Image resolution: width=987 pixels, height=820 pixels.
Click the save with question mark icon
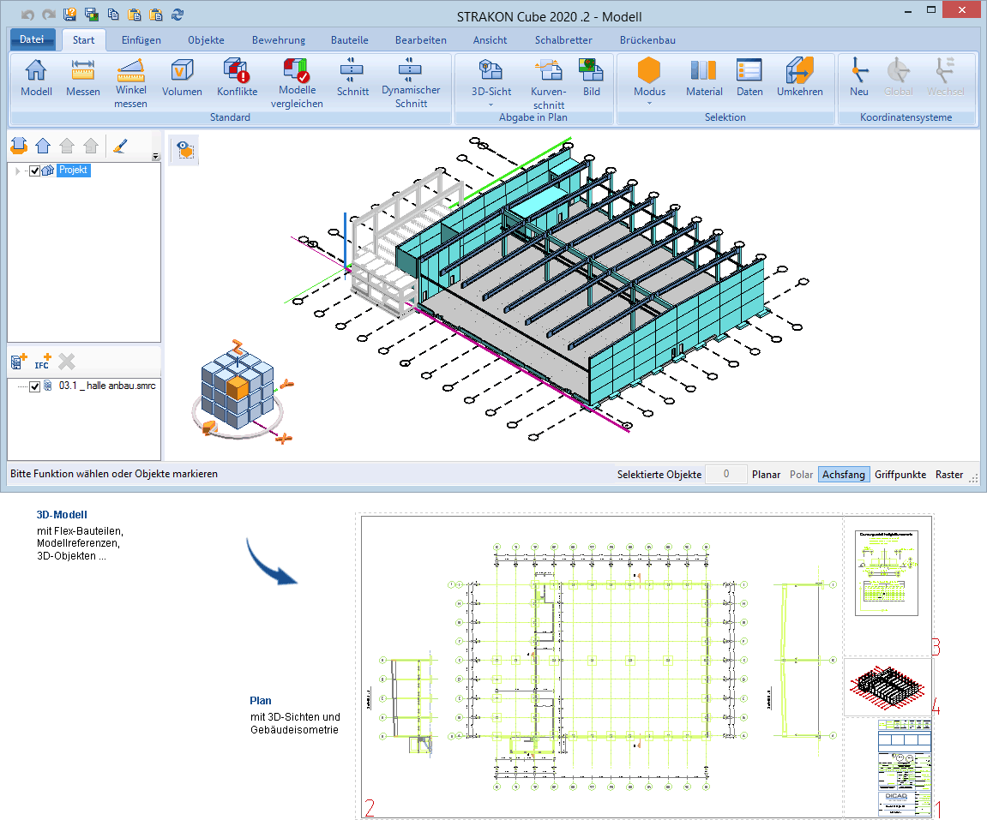click(x=69, y=15)
